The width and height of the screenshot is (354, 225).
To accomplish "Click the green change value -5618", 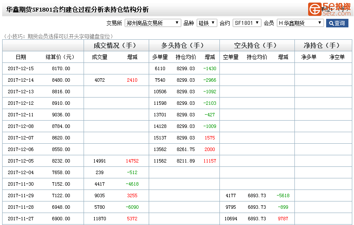I will 283,195.
